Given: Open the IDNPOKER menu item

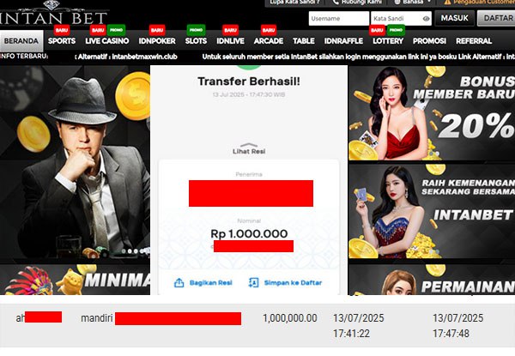Looking at the screenshot, I should pos(157,41).
